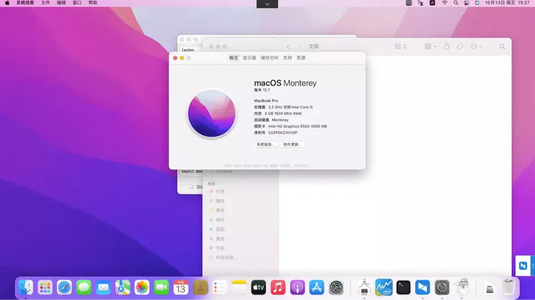Click Siri icon in menu bar

coord(477,3)
